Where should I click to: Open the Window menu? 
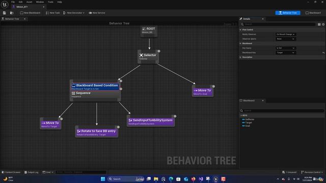click(x=40, y=2)
